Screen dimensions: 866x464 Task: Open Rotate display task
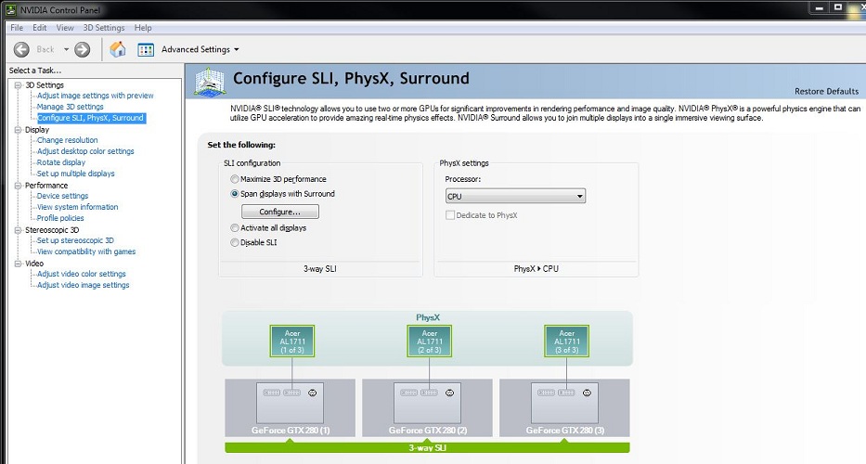pyautogui.click(x=61, y=162)
